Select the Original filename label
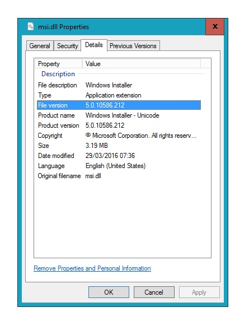Viewport: 249px width, 321px height. click(x=59, y=176)
